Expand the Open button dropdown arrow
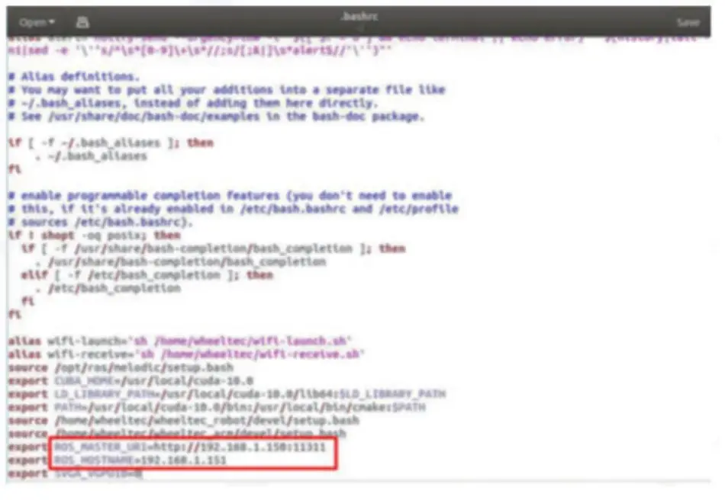The width and height of the screenshot is (725, 500). [52, 21]
